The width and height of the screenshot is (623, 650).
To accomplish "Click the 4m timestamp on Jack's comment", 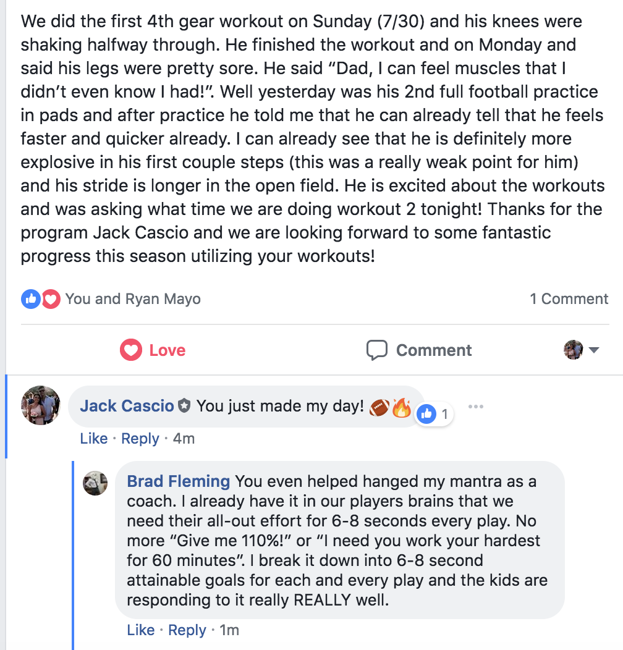I will pos(184,439).
